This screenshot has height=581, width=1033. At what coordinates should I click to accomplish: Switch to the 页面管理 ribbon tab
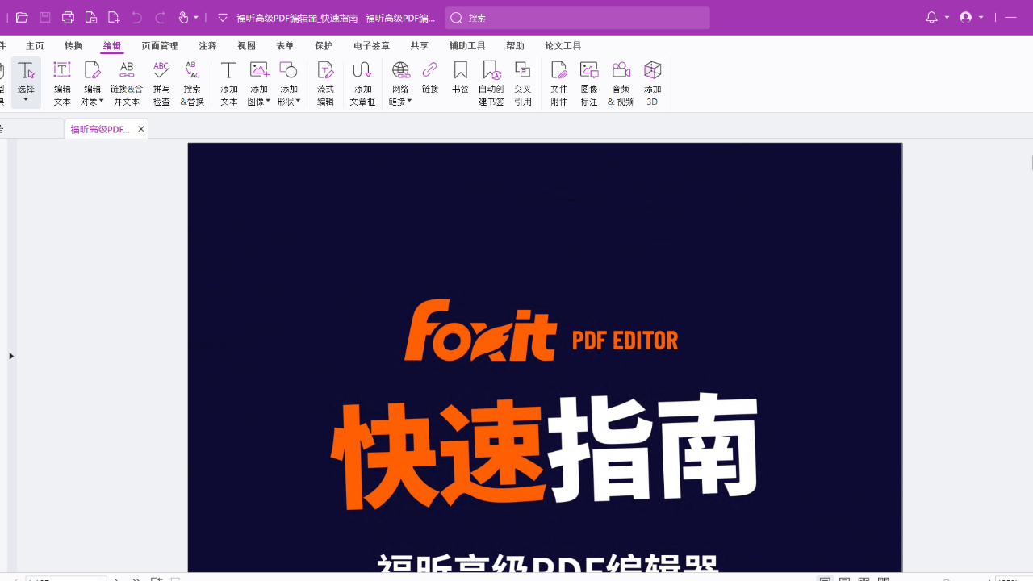(161, 46)
